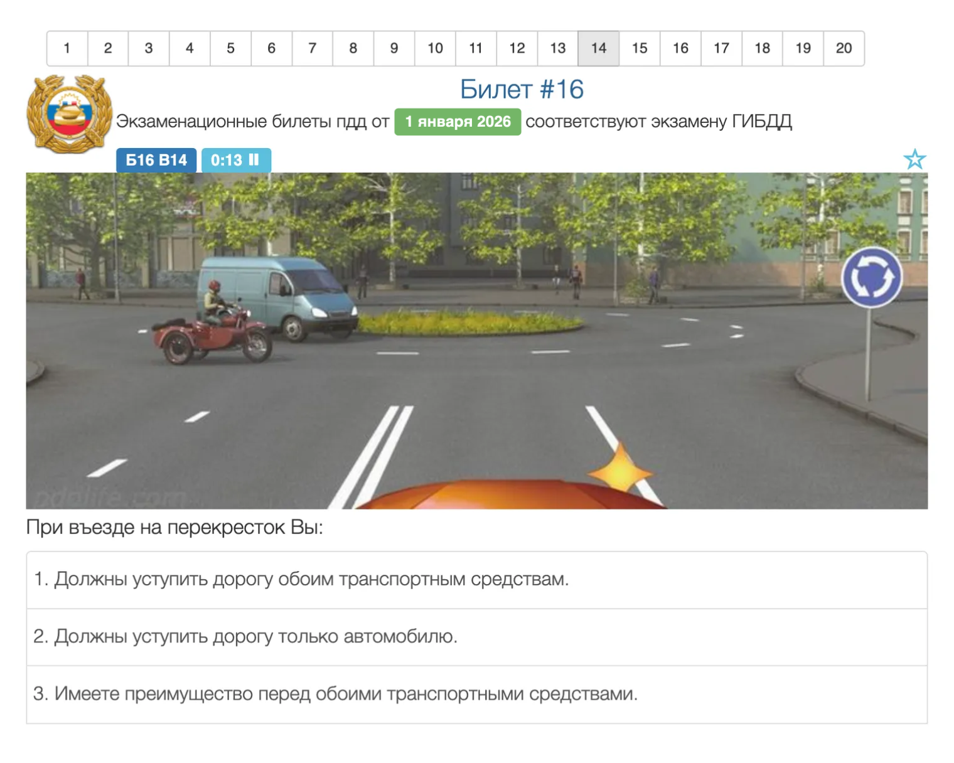Jump to question 3
The image size is (954, 763).
click(x=149, y=48)
